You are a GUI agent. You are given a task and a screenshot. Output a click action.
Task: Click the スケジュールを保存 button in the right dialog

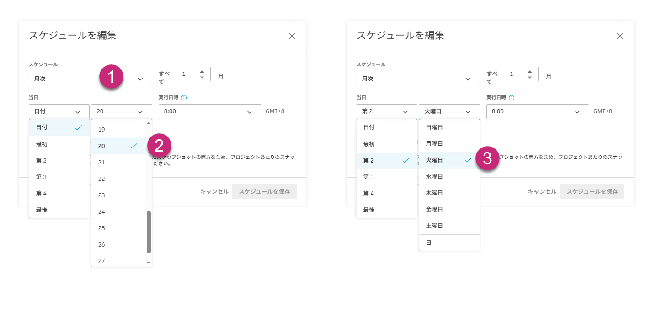tap(592, 192)
